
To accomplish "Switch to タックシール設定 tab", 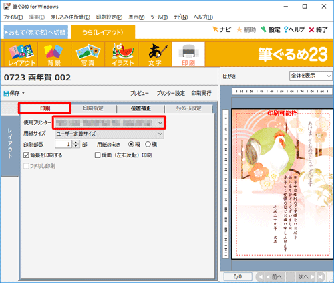I will tap(188, 108).
